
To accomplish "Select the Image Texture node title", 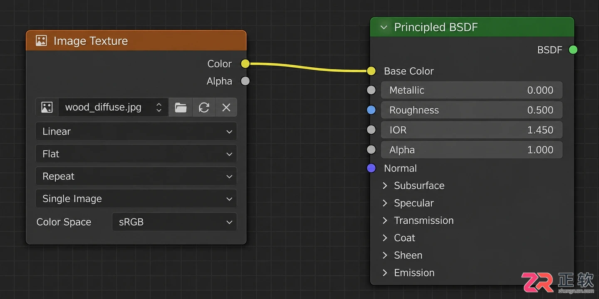I will (91, 41).
